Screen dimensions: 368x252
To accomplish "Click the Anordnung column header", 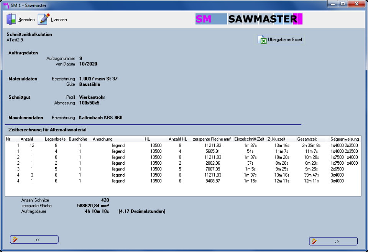I will click(x=118, y=139).
